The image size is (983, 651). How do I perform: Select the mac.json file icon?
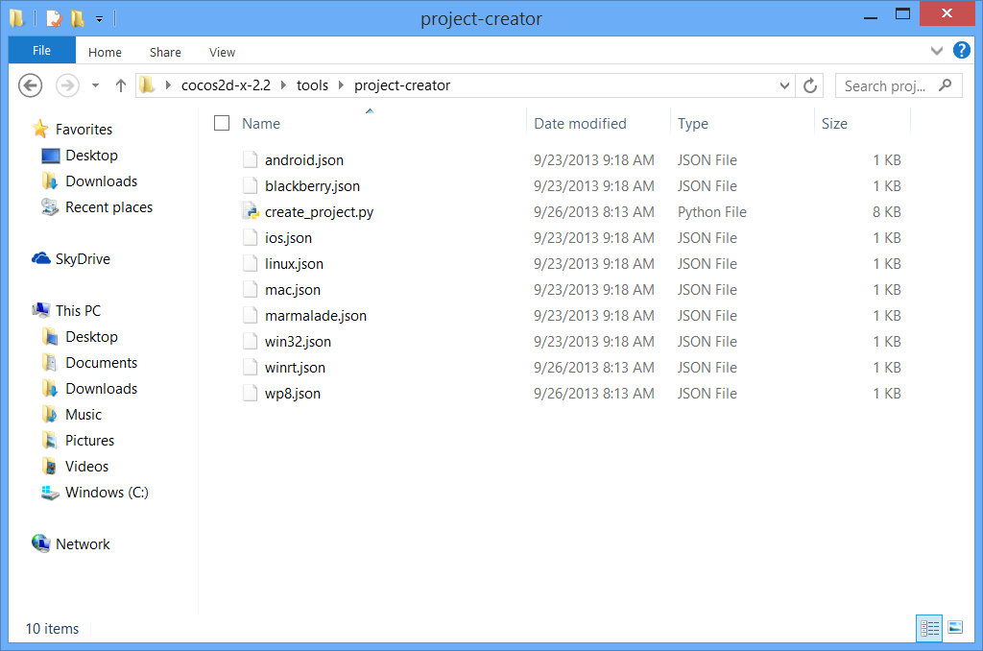[251, 290]
